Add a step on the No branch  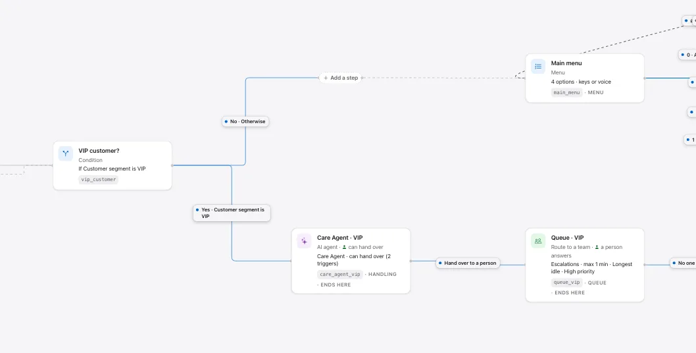[x=341, y=78]
